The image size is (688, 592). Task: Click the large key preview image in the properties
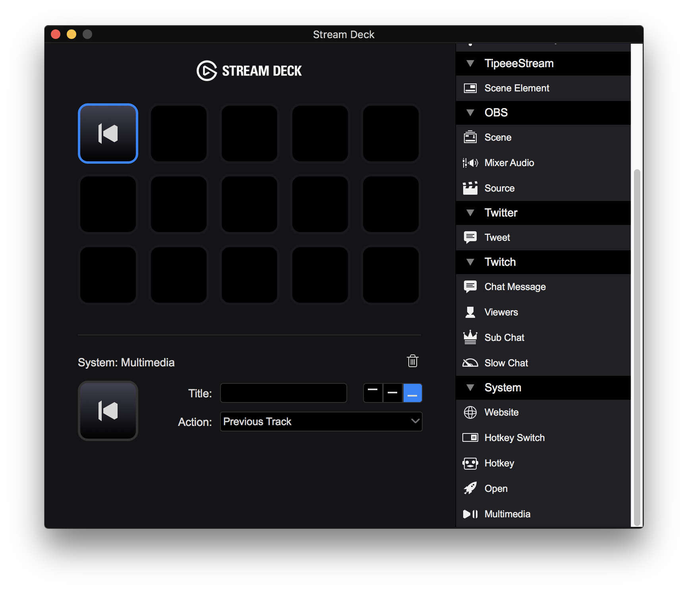[108, 411]
